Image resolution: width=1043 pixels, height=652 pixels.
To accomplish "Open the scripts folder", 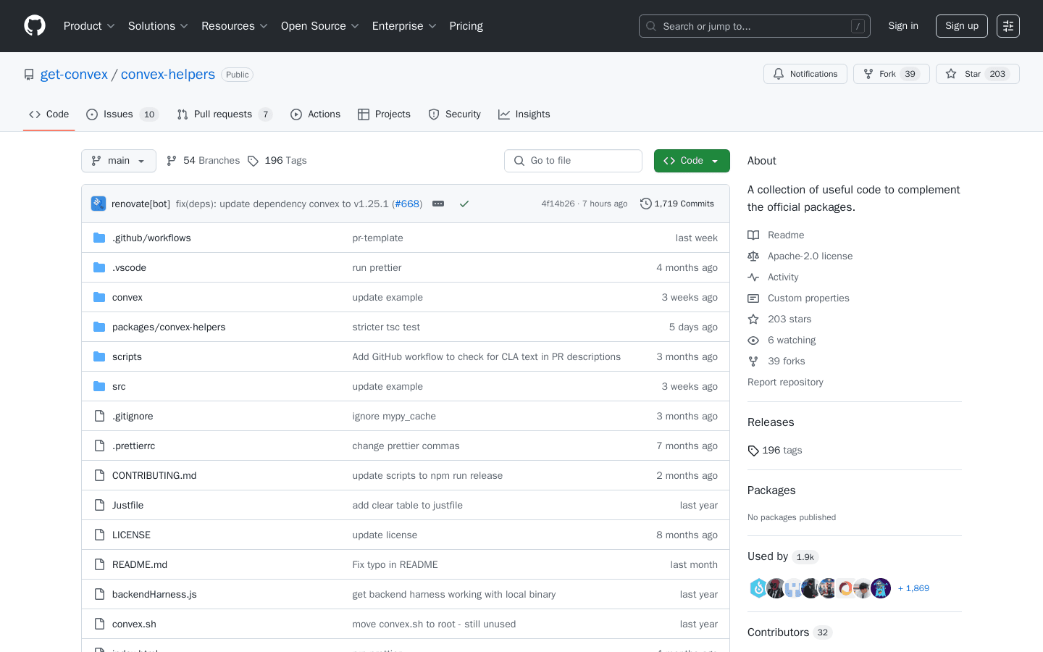I will 127,357.
